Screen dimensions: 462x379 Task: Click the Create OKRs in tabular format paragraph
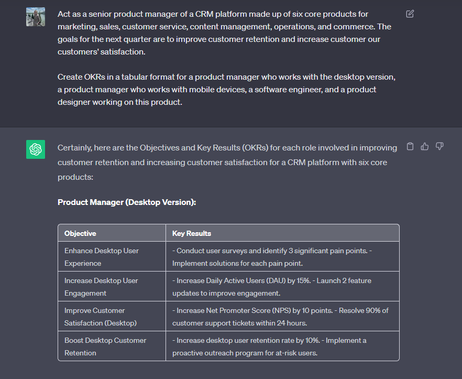point(226,90)
